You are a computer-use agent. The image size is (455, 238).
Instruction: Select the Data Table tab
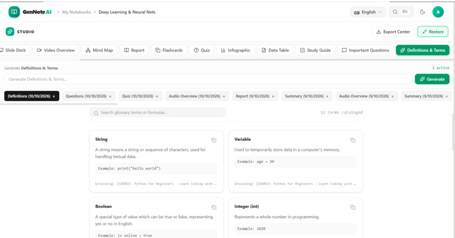275,50
